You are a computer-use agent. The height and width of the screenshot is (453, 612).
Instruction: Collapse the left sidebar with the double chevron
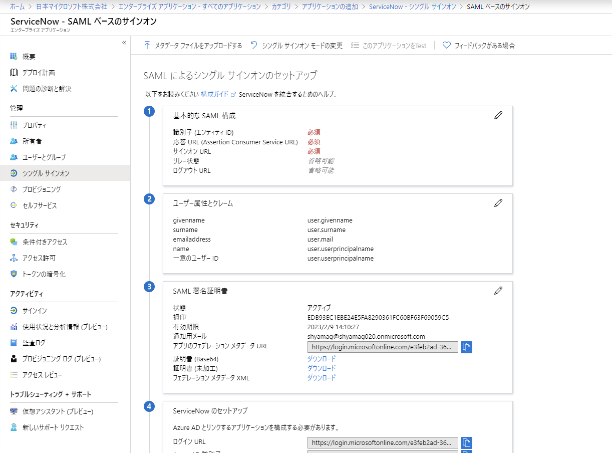point(124,43)
